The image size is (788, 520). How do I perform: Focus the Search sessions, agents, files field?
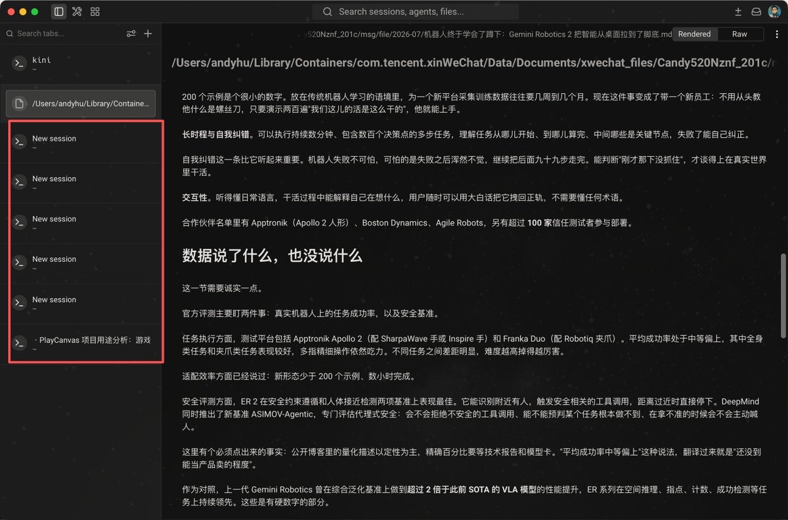click(415, 12)
